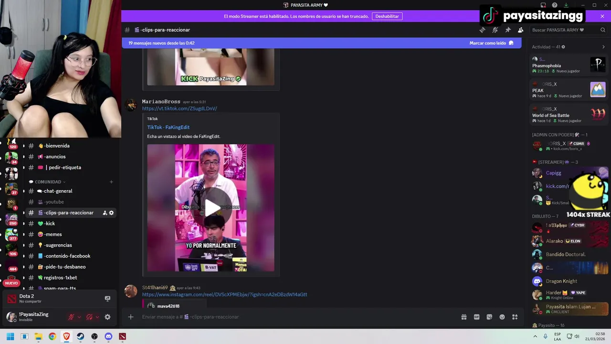Edit channel gear on clips-para-reaccionar

[111, 213]
